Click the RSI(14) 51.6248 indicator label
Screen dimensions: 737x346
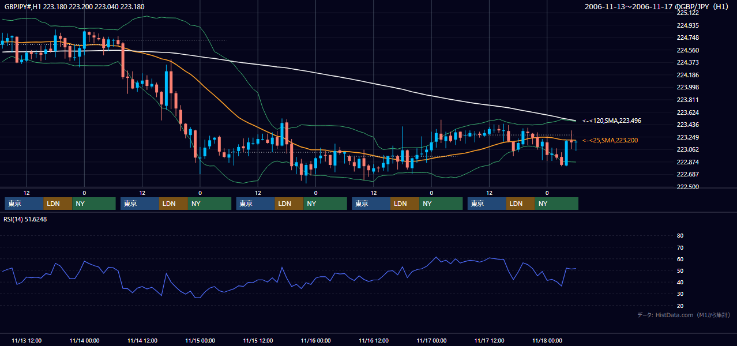[25, 219]
